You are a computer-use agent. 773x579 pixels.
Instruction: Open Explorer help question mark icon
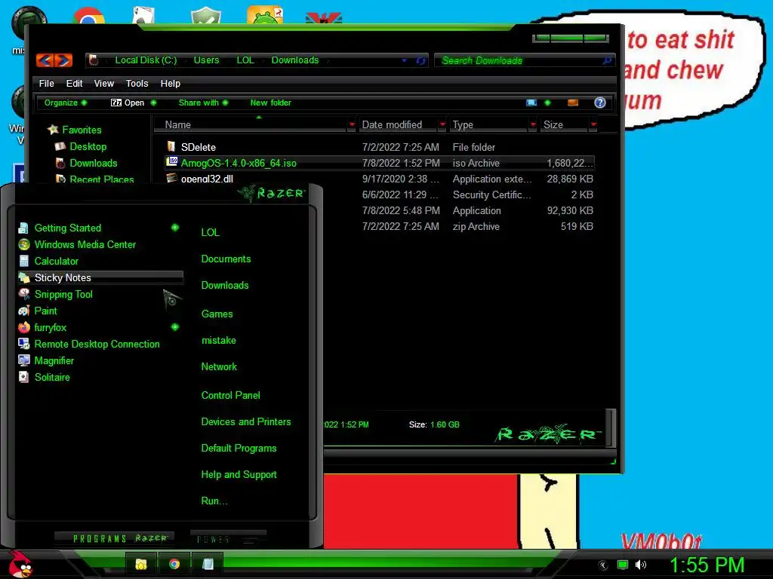point(599,103)
